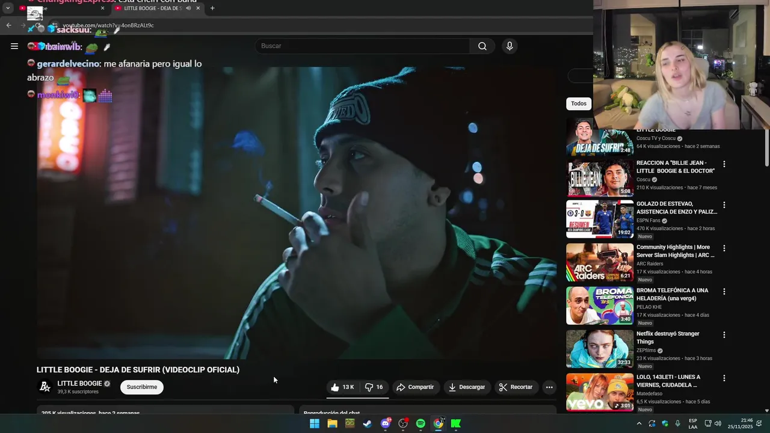770x433 pixels.
Task: Open options for GOLAZO DE ESTEVAO video
Action: (x=724, y=205)
